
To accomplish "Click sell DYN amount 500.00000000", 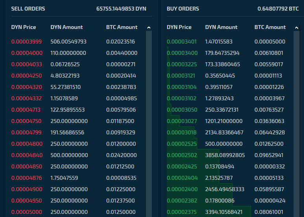I will pos(69,155).
